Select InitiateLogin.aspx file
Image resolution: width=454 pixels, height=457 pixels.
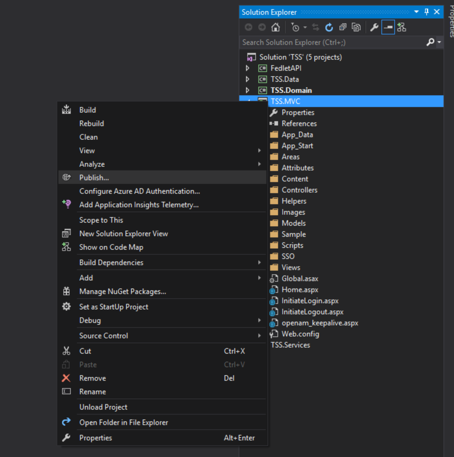(310, 300)
